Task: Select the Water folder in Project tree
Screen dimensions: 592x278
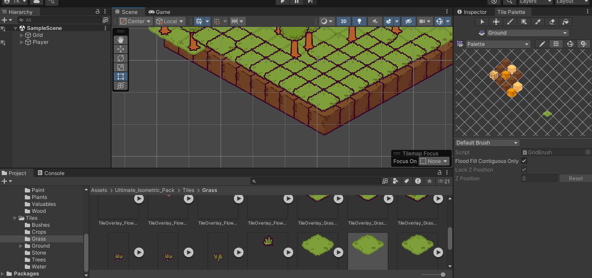Action: point(39,267)
